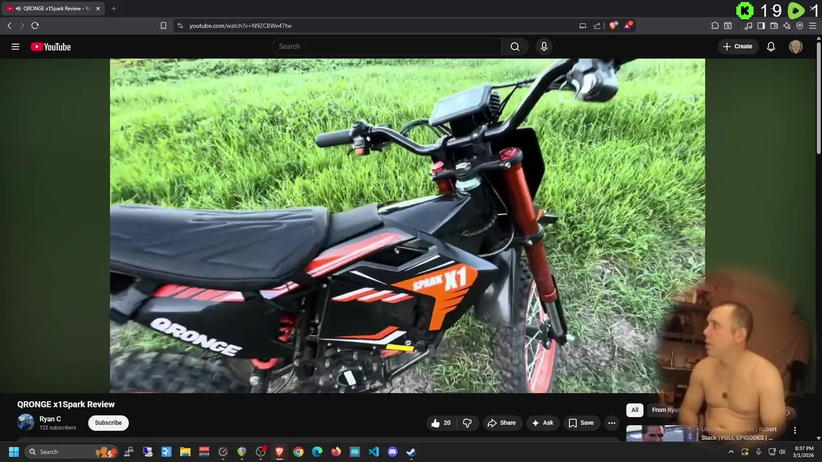Subscribe to Ryan C channel

coord(109,423)
